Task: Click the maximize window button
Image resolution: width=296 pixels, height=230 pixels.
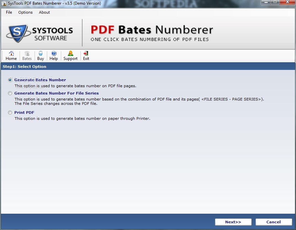Action: (275, 2)
